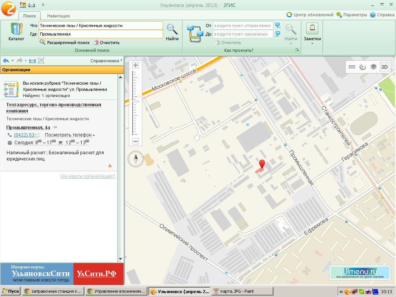Select the ruler measurement tool on map
This screenshot has width=396, height=297.
(352, 67)
